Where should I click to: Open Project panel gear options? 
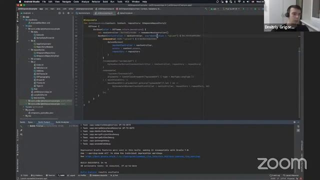tap(68, 13)
